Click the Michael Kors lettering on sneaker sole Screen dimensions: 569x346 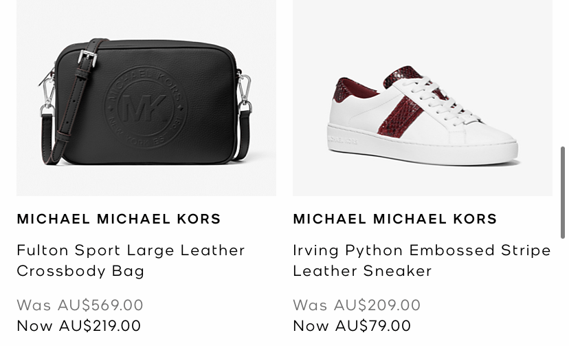pos(342,140)
